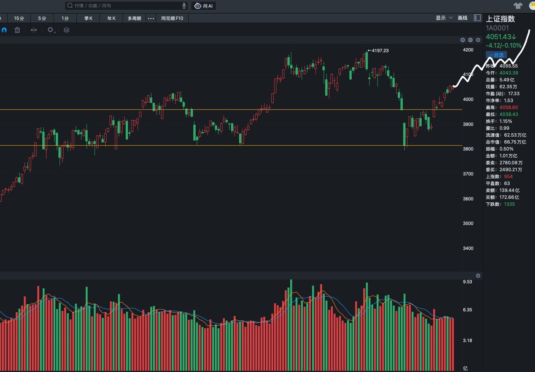Toggle the blue magnet snap tool

pos(4,30)
